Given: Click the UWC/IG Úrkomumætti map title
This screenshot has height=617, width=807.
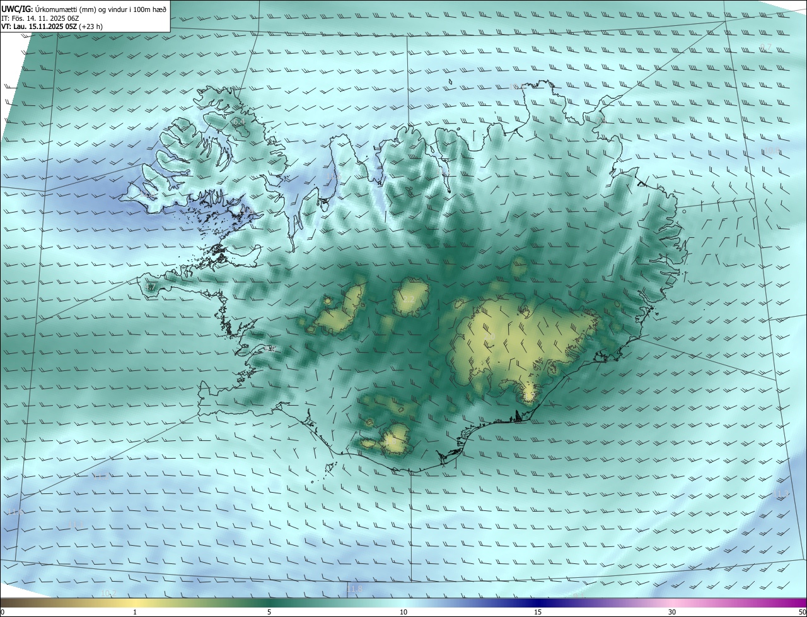Looking at the screenshot, I should pos(84,9).
